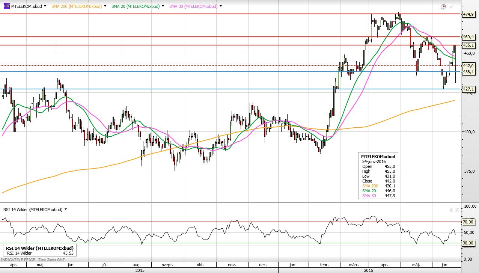Viewport: 479px width, 273px height.
Task: Click the szept. month label on the time axis
Action: [167, 265]
